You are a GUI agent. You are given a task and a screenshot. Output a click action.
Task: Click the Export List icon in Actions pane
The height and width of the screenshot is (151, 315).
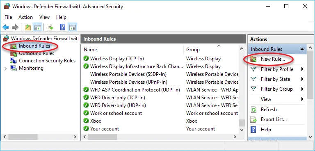pyautogui.click(x=254, y=120)
